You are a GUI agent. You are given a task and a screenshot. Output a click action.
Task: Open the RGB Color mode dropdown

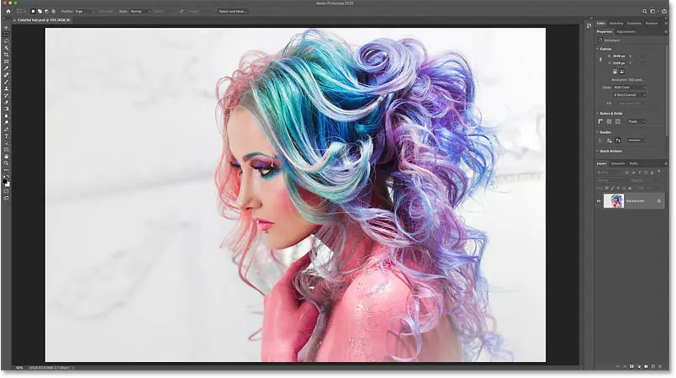pyautogui.click(x=630, y=88)
